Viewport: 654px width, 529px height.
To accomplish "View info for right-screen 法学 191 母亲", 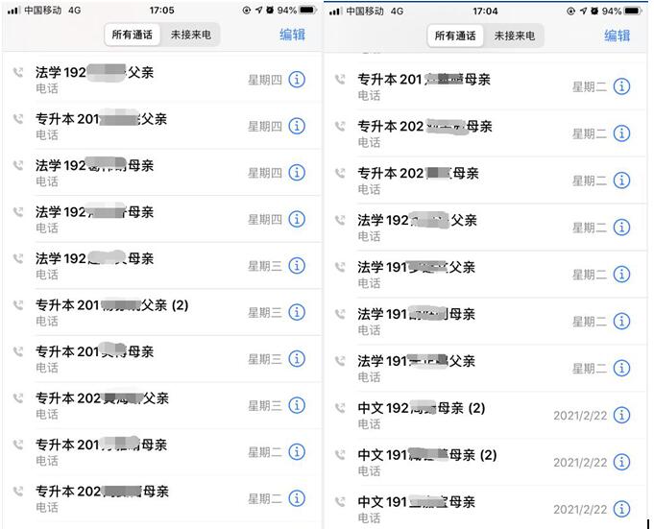I will pyautogui.click(x=621, y=322).
